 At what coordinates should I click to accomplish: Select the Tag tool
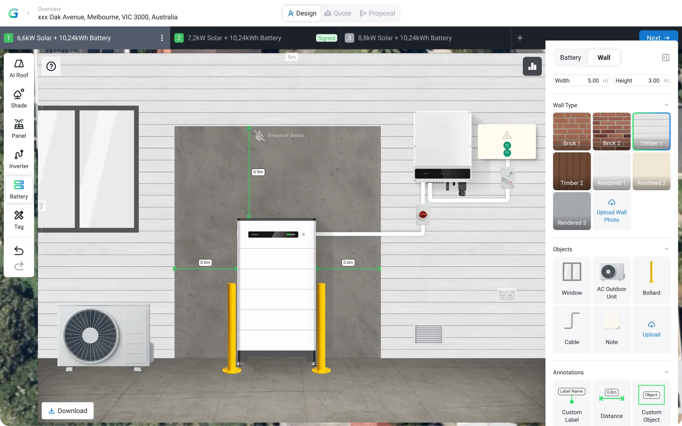[x=19, y=220]
